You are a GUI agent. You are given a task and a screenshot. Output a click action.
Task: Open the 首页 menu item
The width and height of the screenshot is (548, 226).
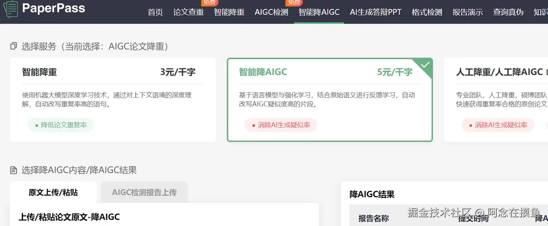coord(155,12)
